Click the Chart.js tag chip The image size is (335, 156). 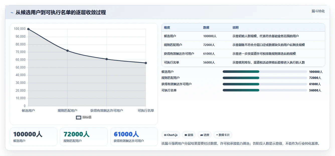click(171, 135)
